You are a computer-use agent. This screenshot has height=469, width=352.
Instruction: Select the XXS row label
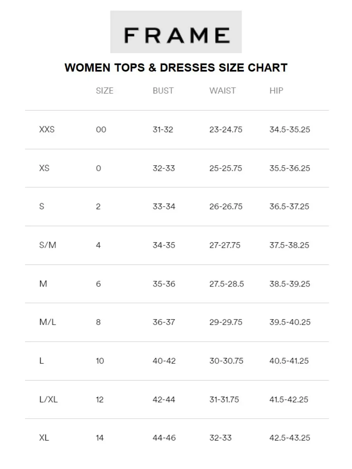[47, 130]
